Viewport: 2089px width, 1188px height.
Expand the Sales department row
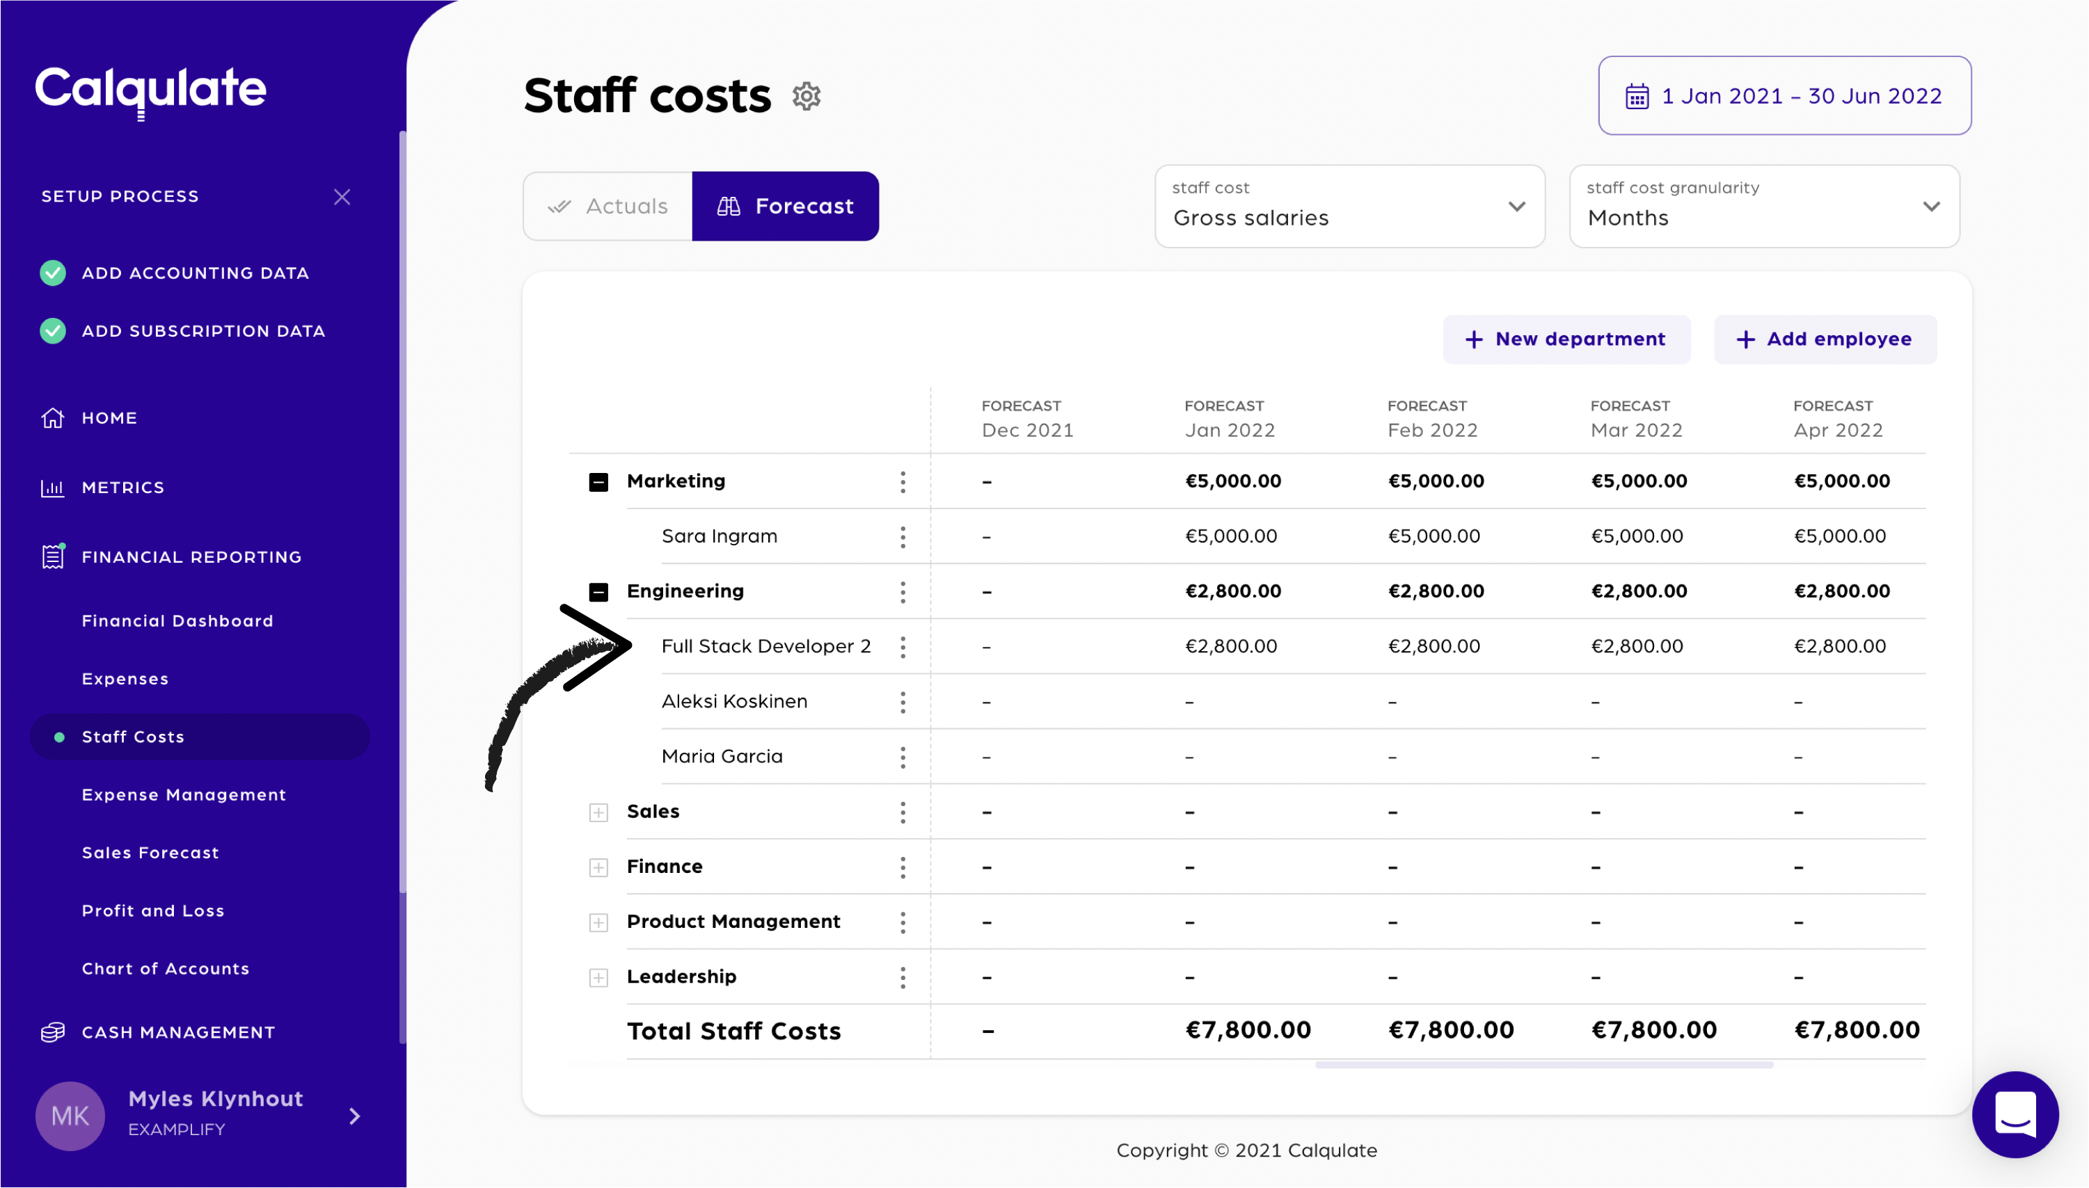click(x=598, y=812)
